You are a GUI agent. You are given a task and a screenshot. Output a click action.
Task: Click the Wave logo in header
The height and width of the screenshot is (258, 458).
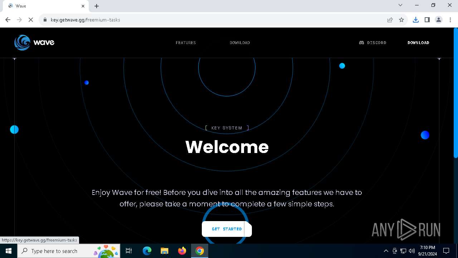pos(34,43)
